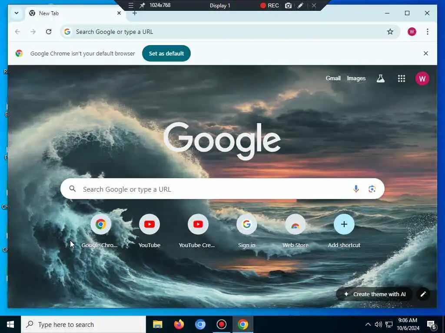The width and height of the screenshot is (445, 333).
Task: Open the clock and date flyout
Action: click(408, 324)
